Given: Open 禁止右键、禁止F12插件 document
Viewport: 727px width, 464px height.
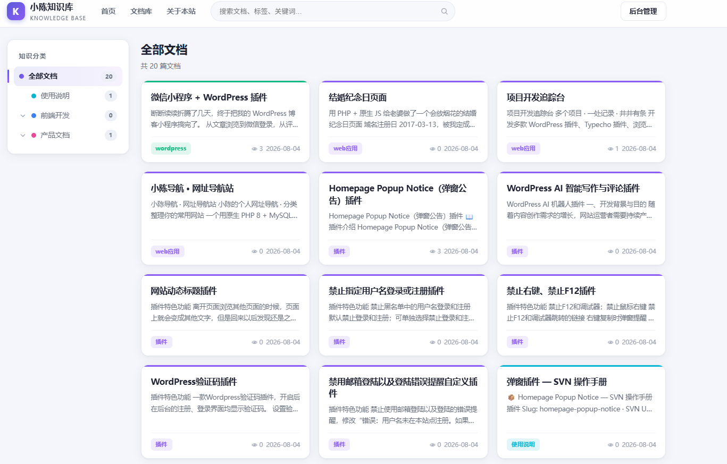Looking at the screenshot, I should click(551, 291).
